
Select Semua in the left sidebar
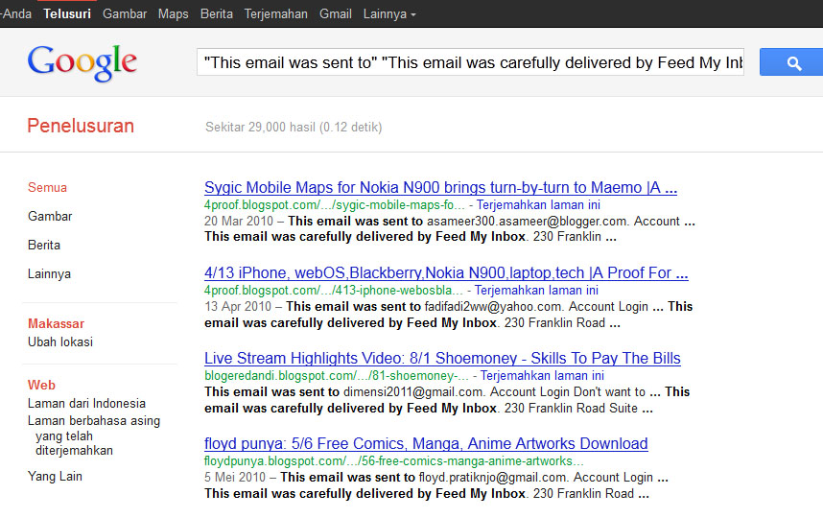(x=47, y=187)
